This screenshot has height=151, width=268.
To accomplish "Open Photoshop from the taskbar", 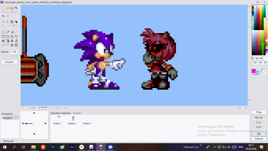I will pyautogui.click(x=53, y=147).
